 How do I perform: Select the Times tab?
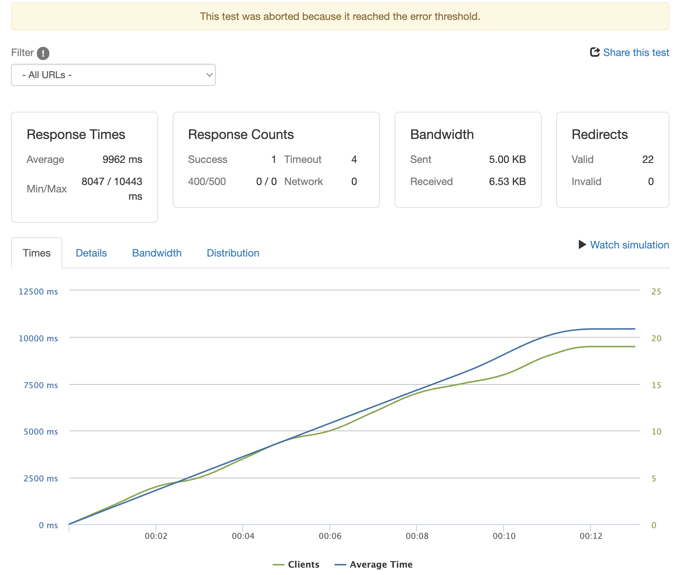coord(36,253)
